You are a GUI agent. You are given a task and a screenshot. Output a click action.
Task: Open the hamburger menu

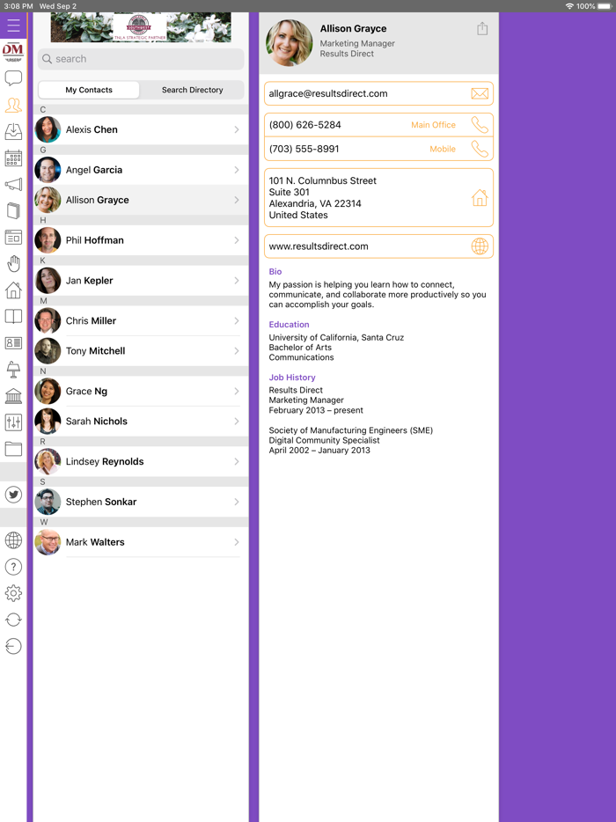[x=13, y=26]
